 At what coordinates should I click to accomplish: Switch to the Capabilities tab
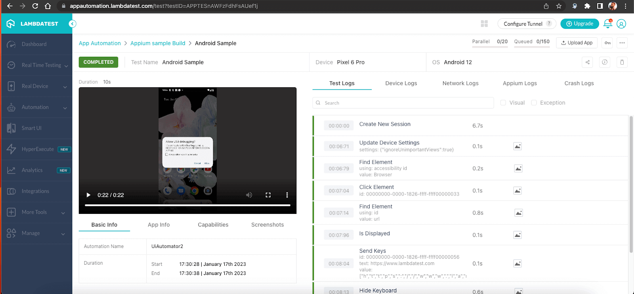pyautogui.click(x=213, y=225)
